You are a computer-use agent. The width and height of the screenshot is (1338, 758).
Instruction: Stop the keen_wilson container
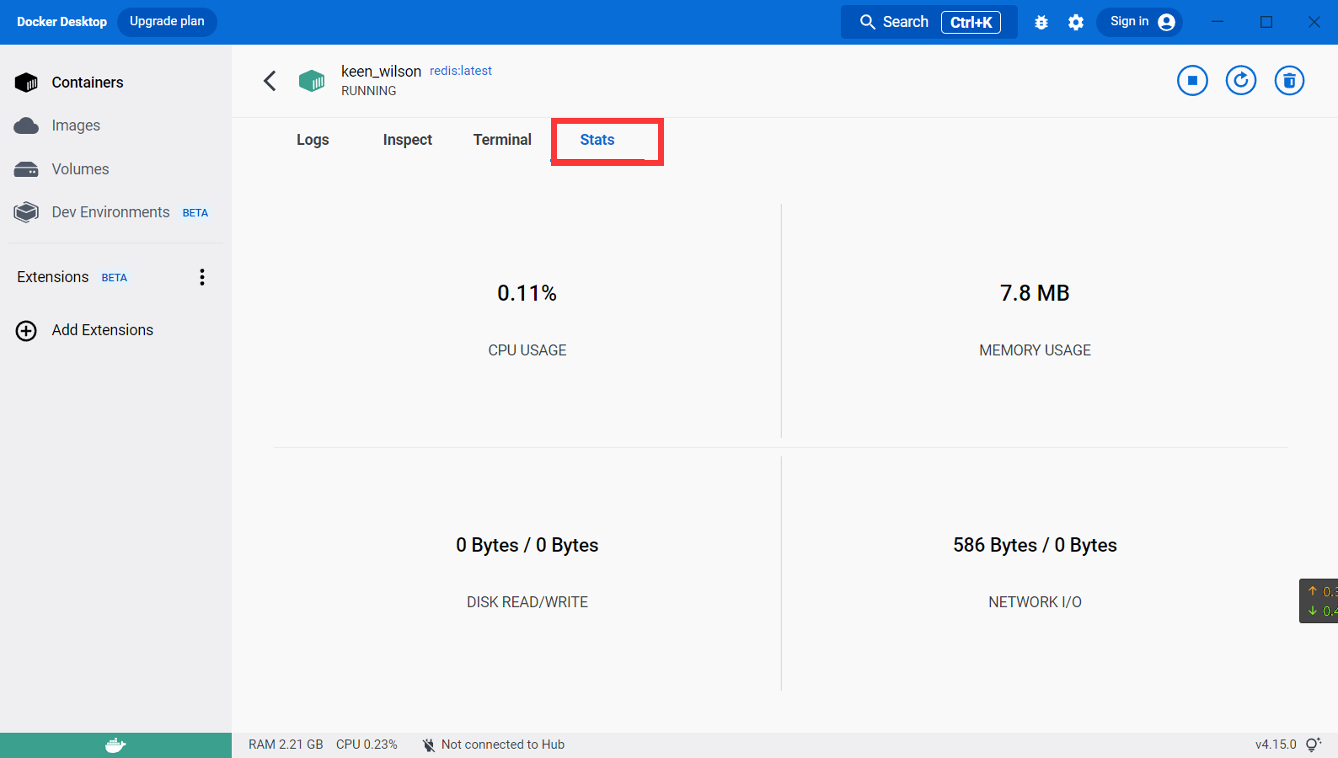pos(1192,81)
